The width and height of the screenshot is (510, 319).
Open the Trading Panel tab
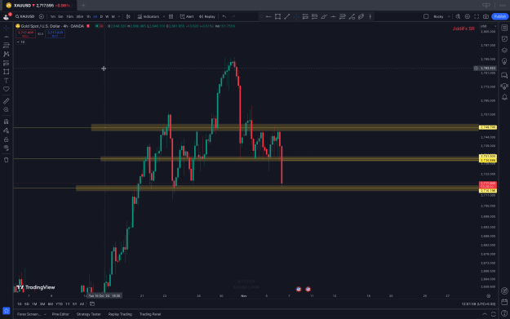(150, 314)
